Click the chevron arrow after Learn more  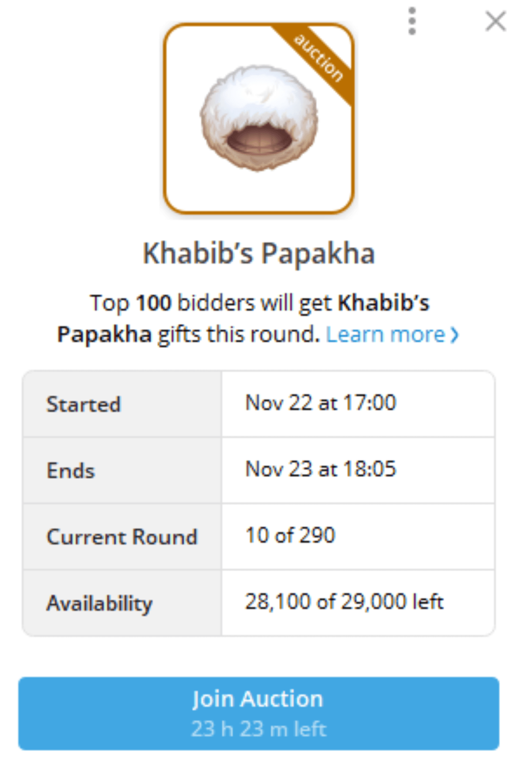[454, 335]
